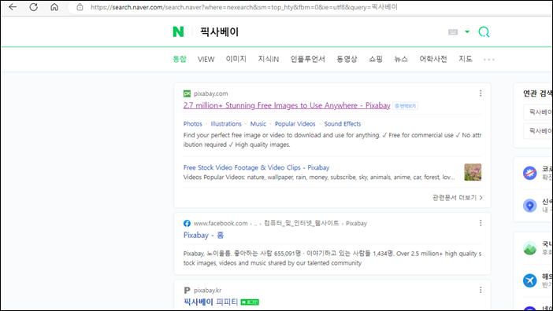Click the green Naver N logo
Screen dimensions: 553x311
pos(178,32)
